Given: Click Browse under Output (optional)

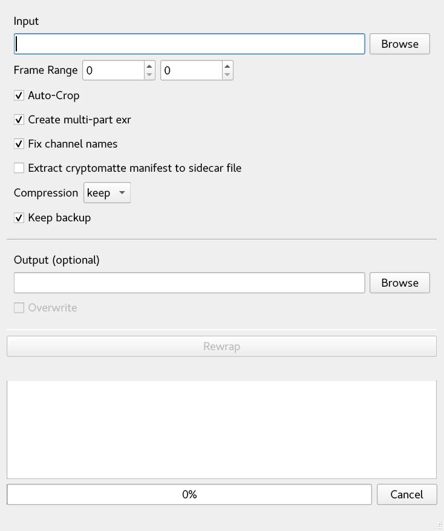Looking at the screenshot, I should (399, 282).
